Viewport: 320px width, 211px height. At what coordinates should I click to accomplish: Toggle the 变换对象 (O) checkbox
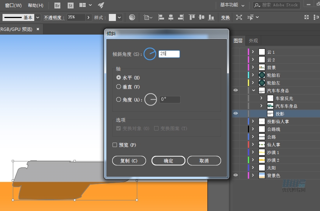118,128
